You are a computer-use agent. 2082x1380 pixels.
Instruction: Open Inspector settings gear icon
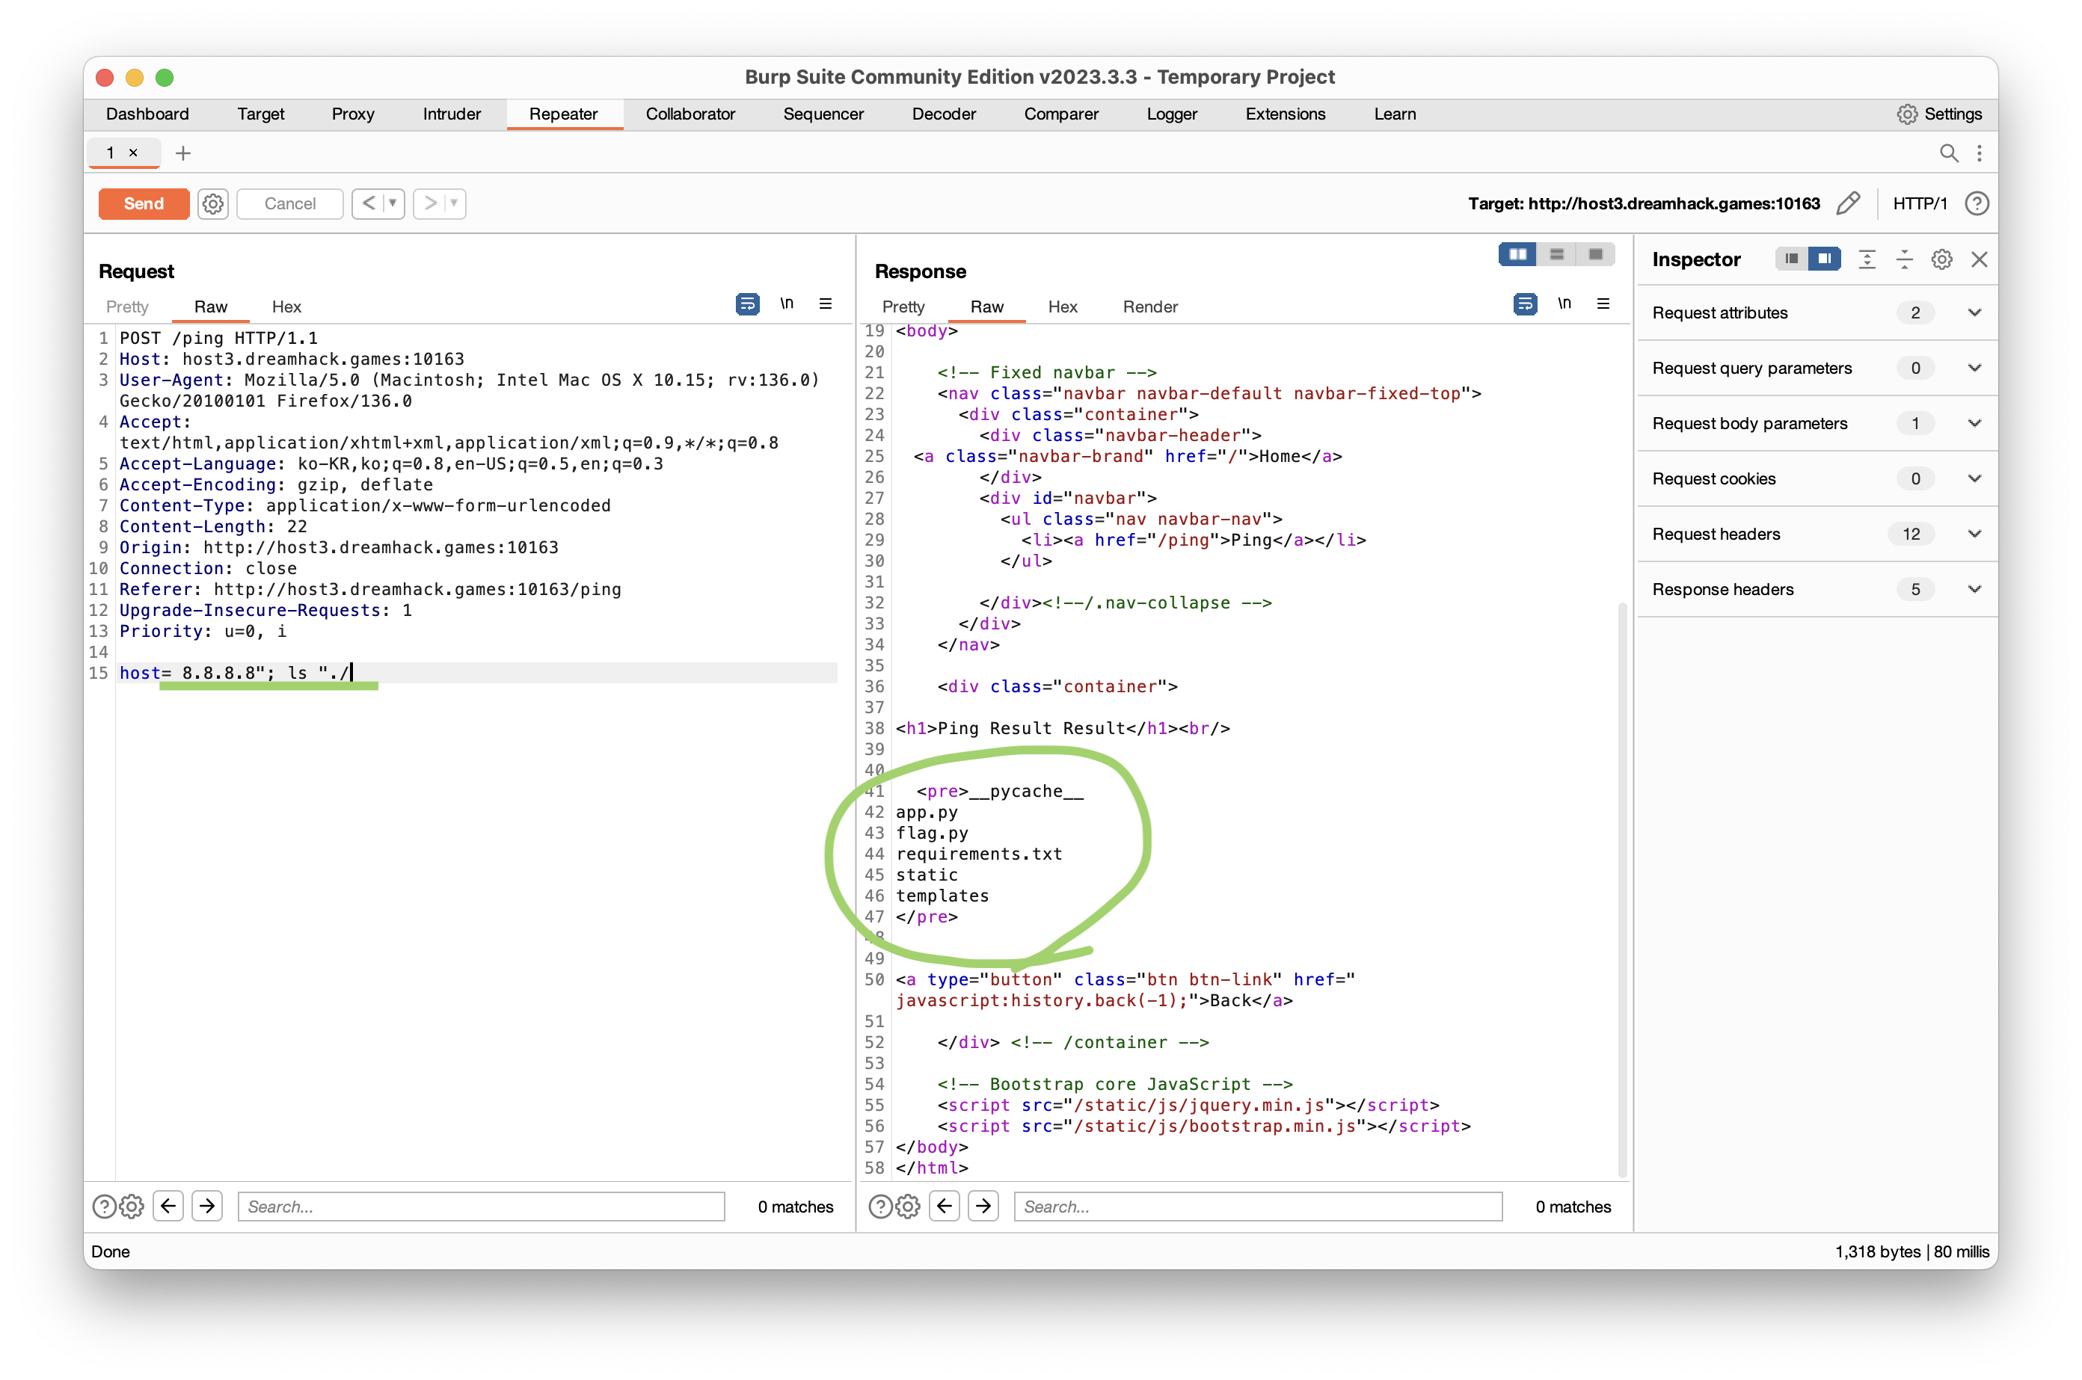click(1941, 259)
